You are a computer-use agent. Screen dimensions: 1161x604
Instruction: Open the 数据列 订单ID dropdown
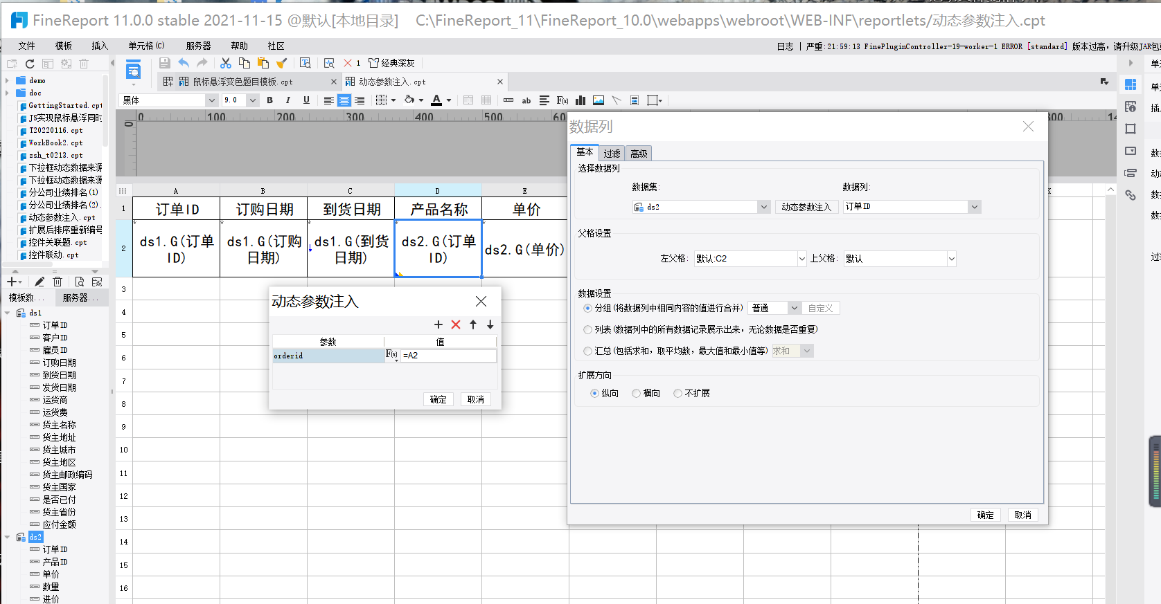(x=975, y=207)
